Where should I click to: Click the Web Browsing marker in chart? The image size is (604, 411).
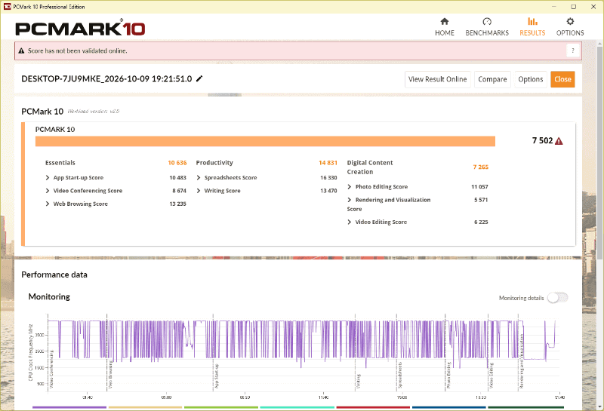pos(111,374)
